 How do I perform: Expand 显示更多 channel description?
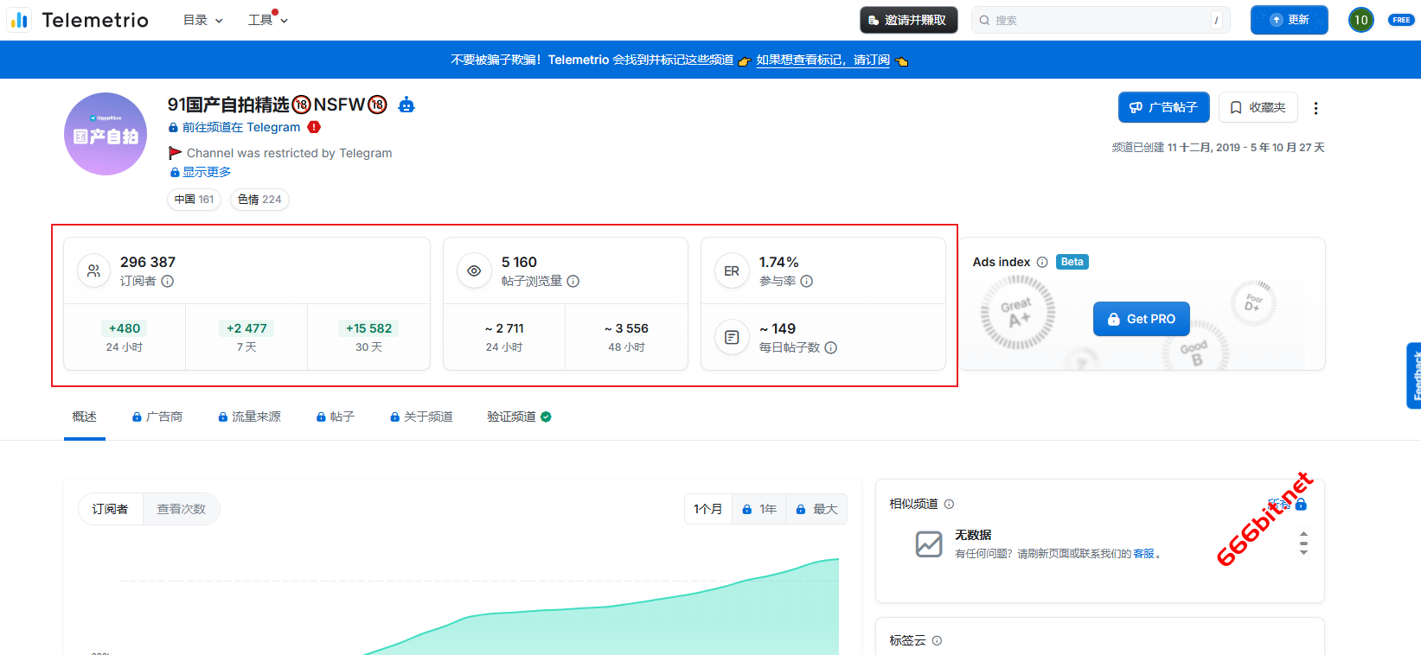click(206, 172)
